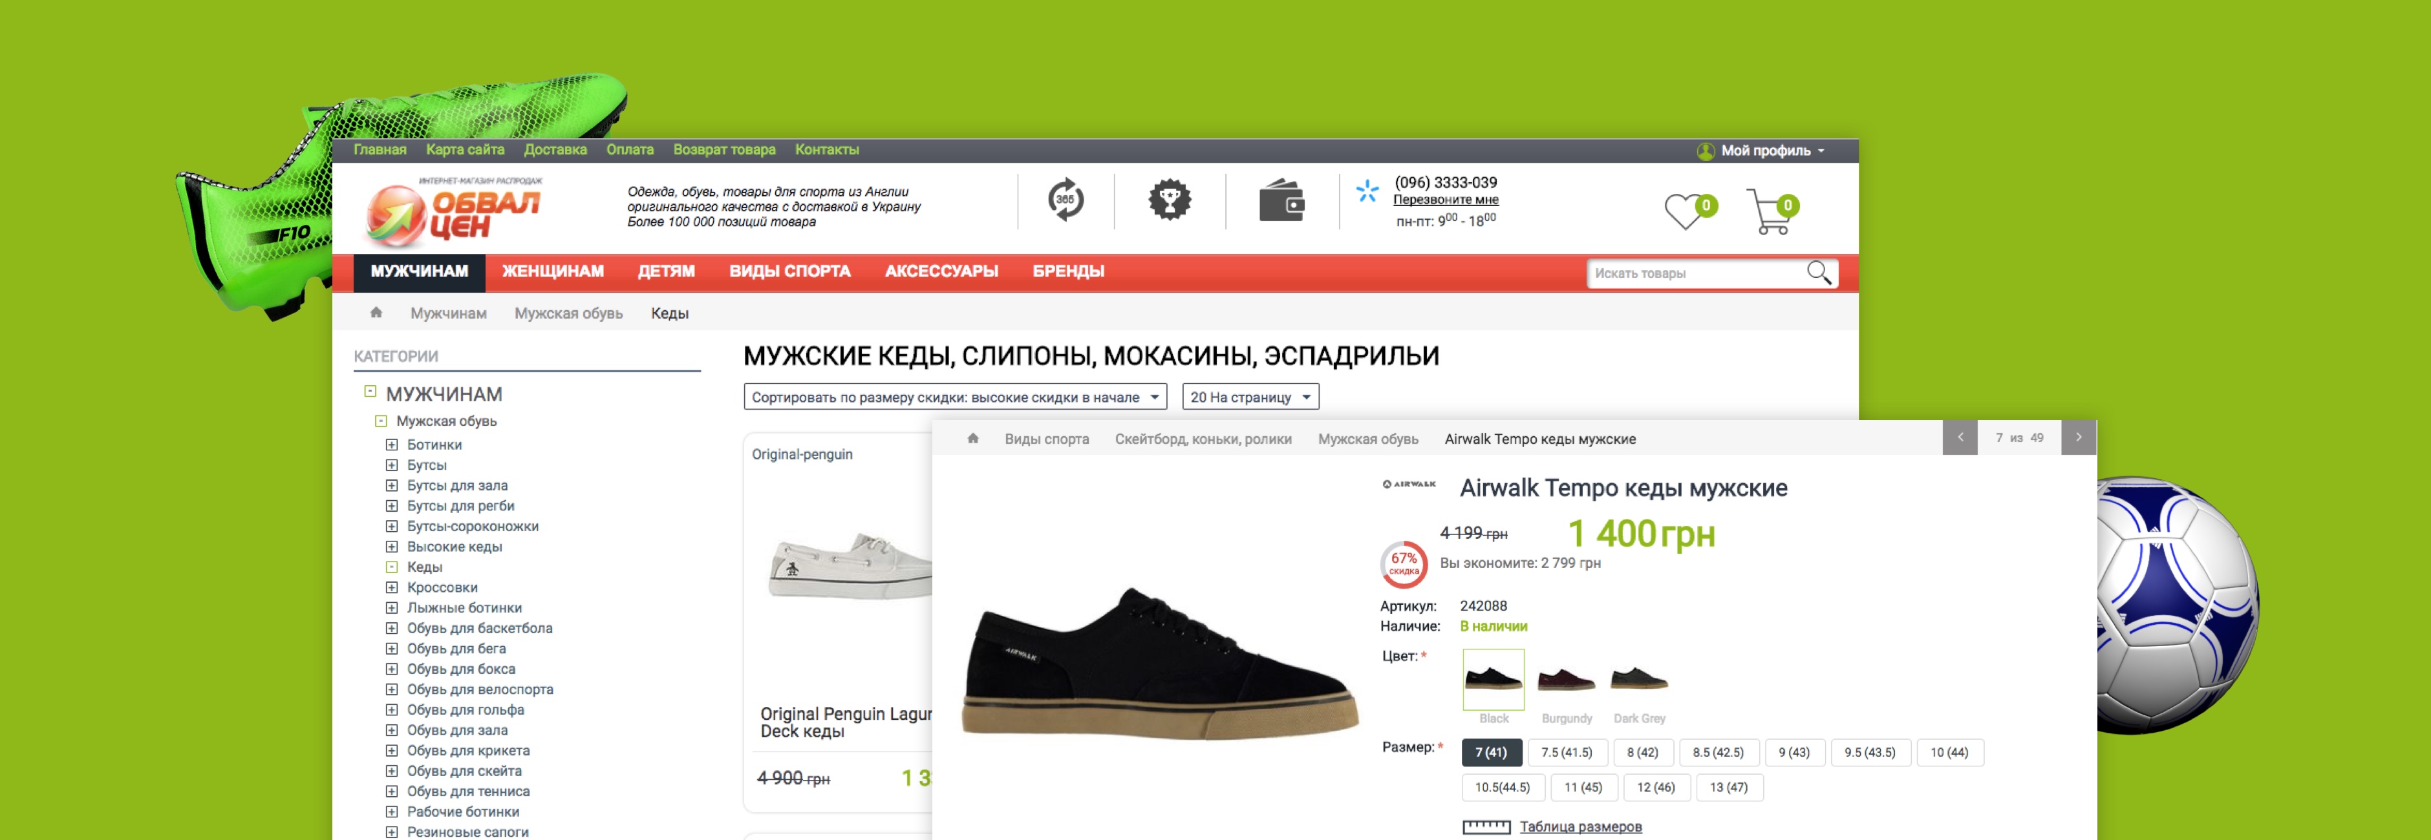This screenshot has height=840, width=2431.
Task: Click the Перезвоните мне link
Action: [1446, 200]
